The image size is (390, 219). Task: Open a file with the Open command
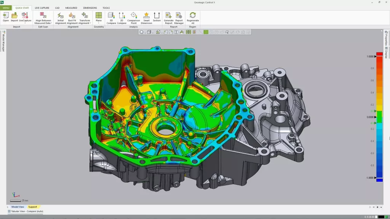pos(6,17)
